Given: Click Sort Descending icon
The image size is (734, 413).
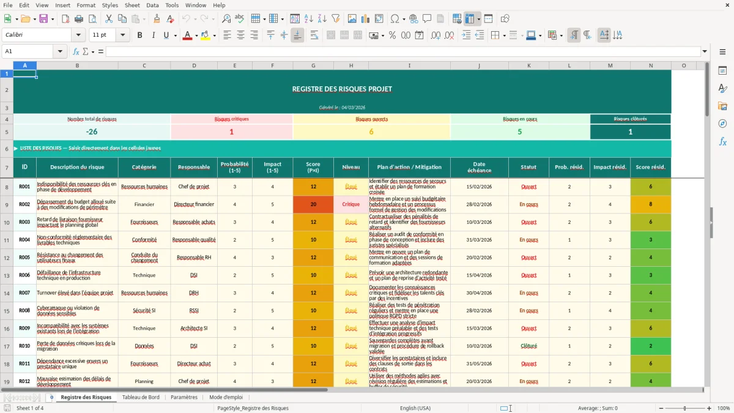Looking at the screenshot, I should [x=322, y=19].
